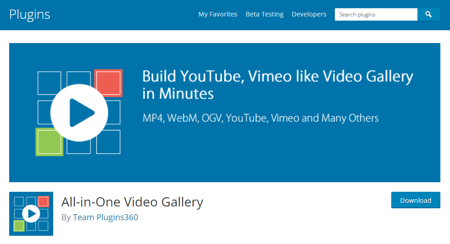The width and height of the screenshot is (450, 244).
Task: Open the My Favorites menu item
Action: click(218, 14)
